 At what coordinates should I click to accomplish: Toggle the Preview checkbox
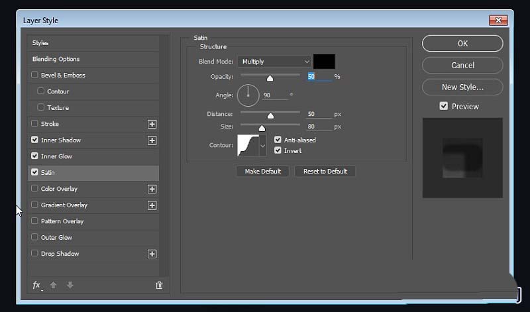pos(443,106)
